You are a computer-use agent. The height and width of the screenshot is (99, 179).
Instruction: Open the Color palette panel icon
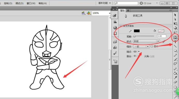[115, 15]
